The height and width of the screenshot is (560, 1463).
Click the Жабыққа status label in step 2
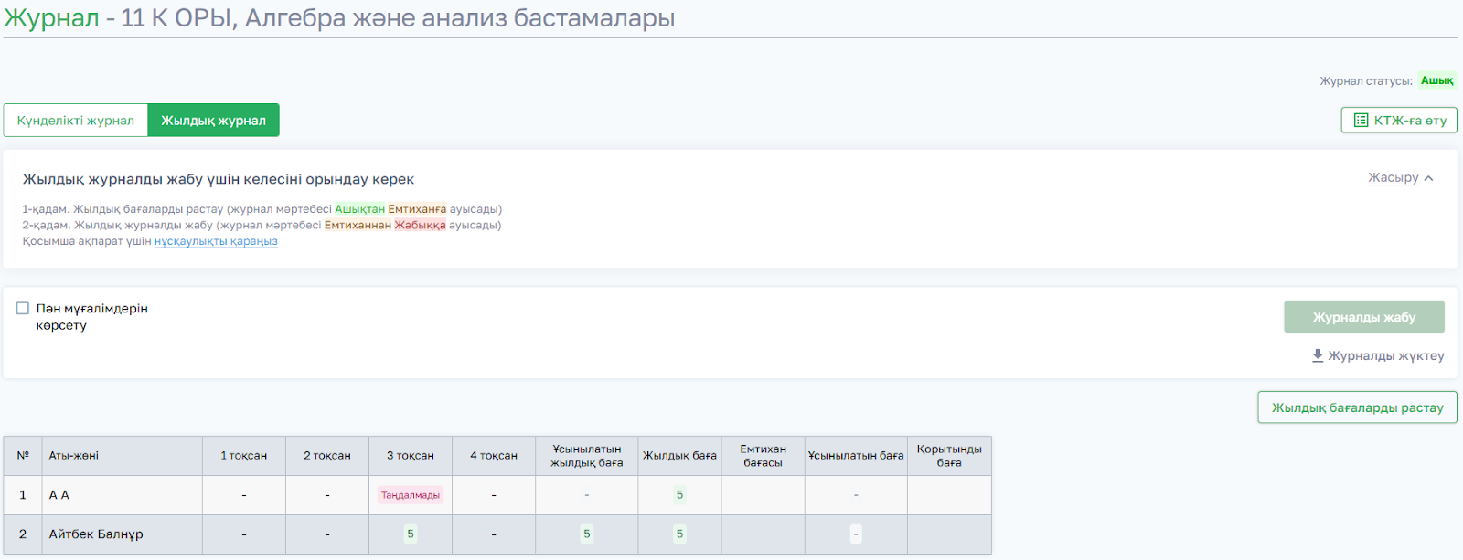pos(420,225)
